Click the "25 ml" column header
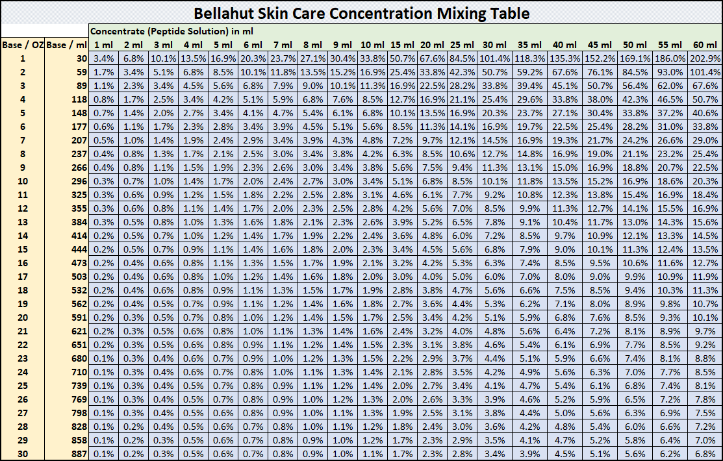This screenshot has width=723, height=461. click(462, 45)
